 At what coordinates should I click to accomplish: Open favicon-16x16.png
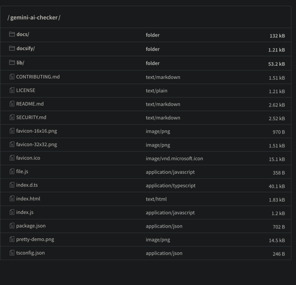[37, 131]
